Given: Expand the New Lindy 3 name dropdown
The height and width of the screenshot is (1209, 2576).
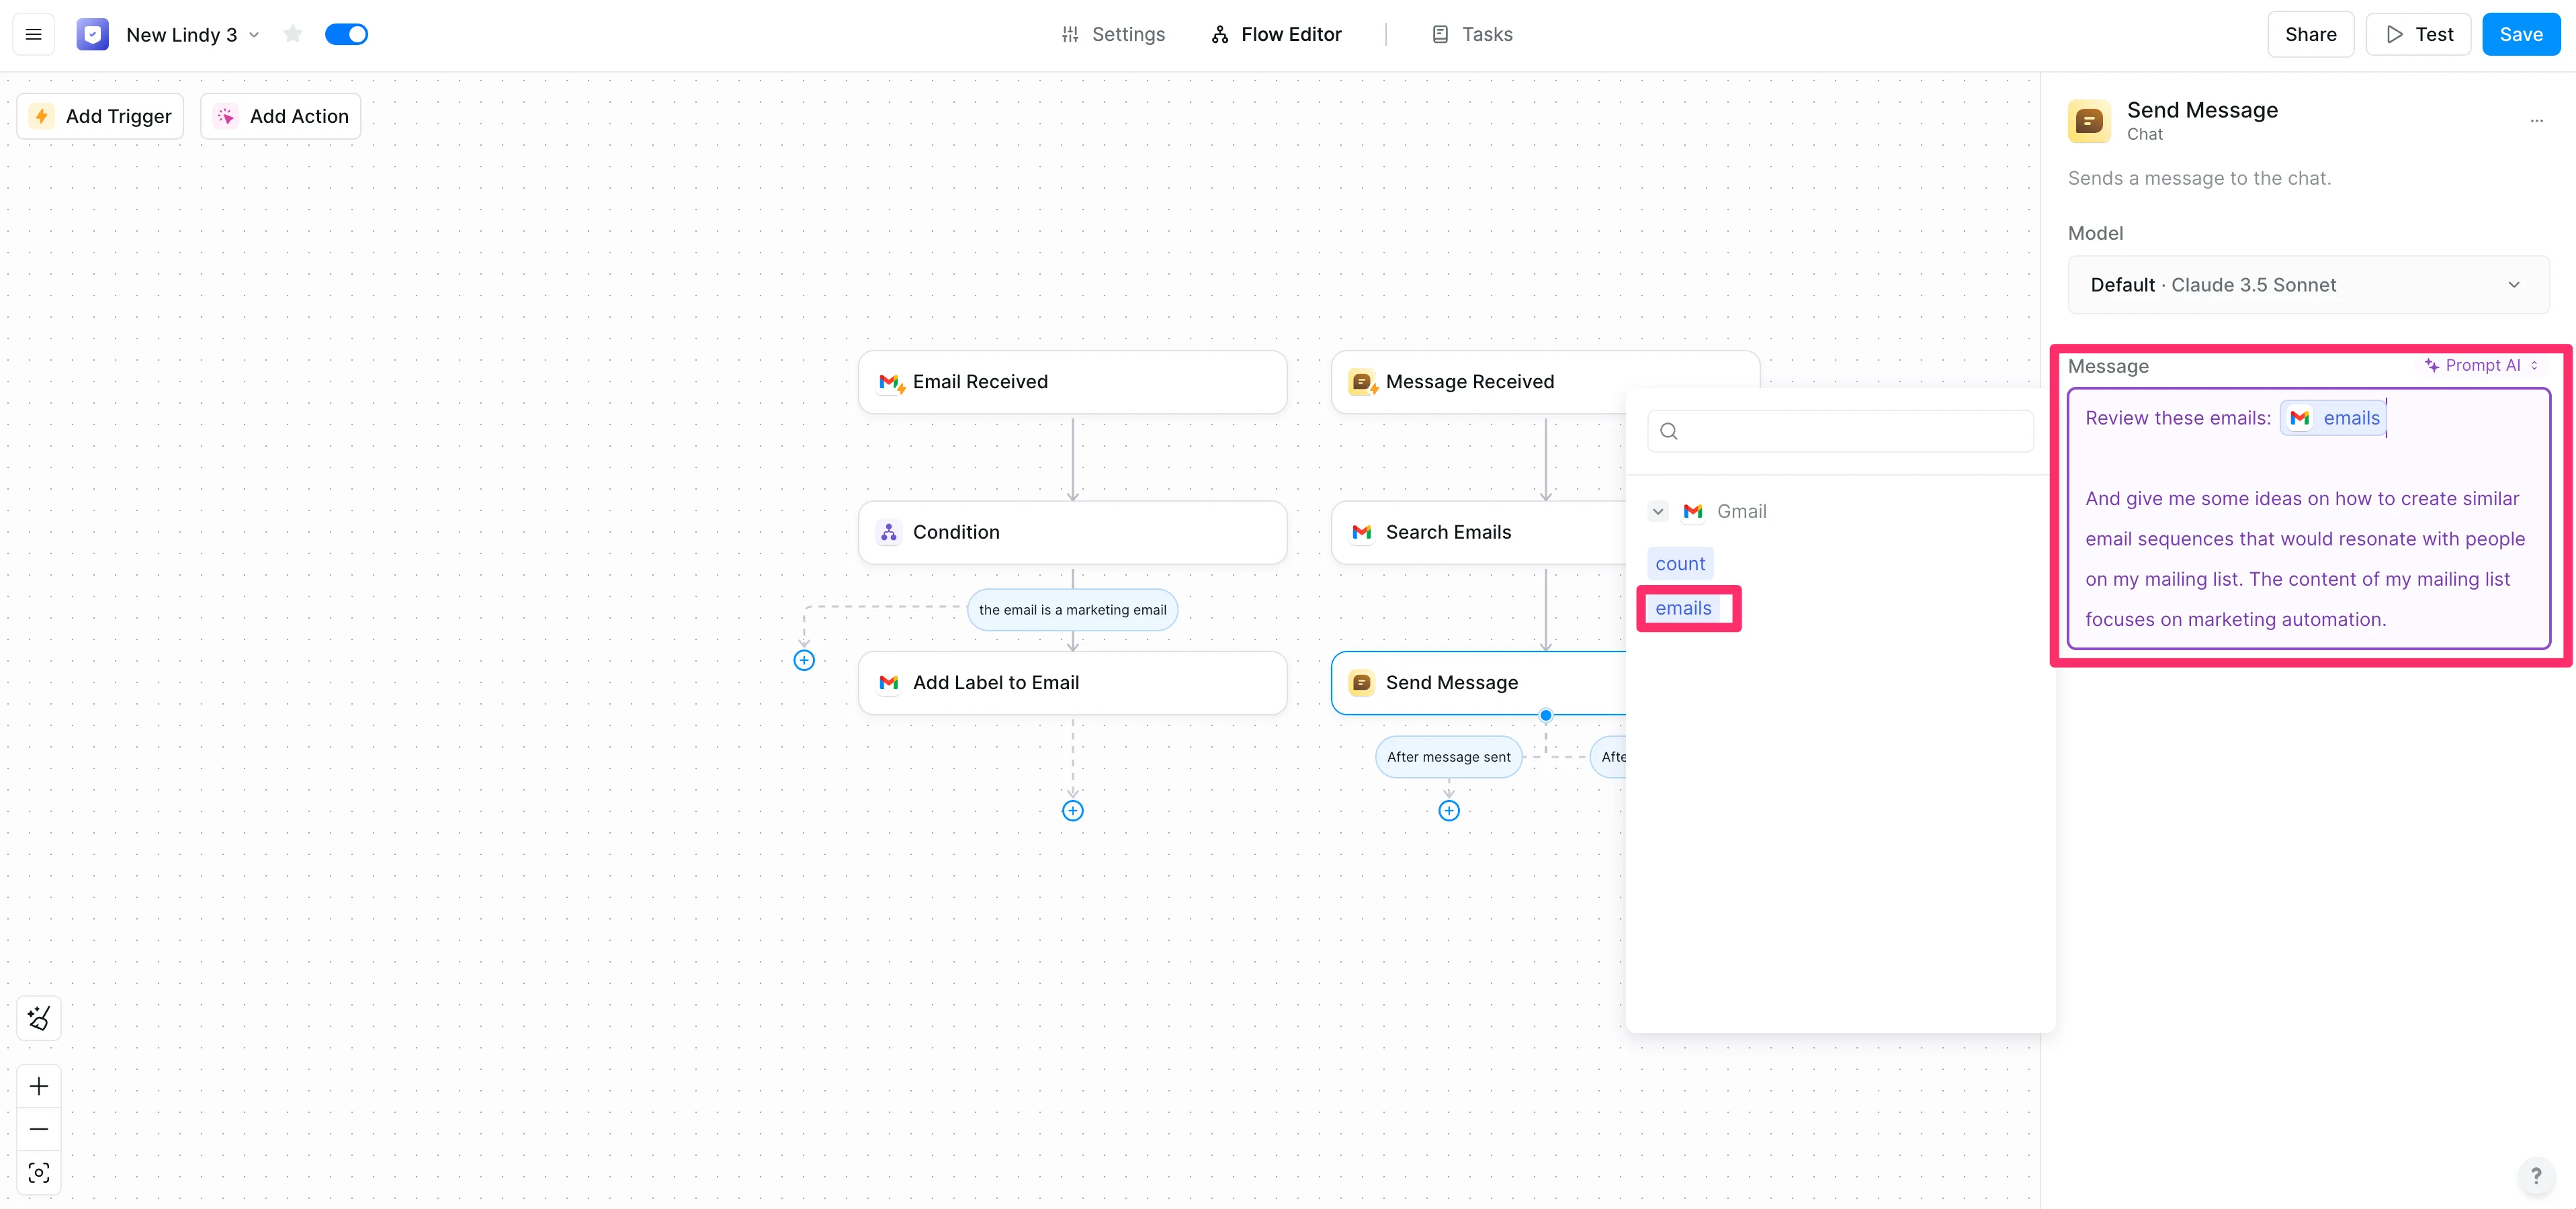Looking at the screenshot, I should 254,34.
